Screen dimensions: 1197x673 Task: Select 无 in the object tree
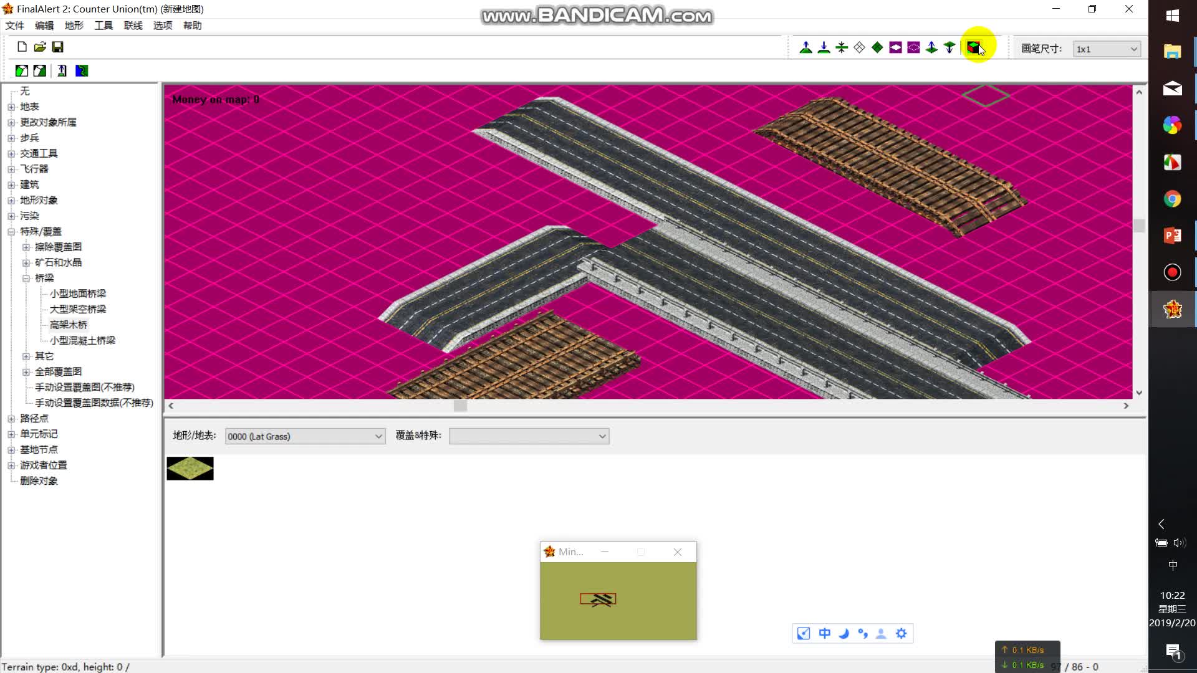coord(25,91)
